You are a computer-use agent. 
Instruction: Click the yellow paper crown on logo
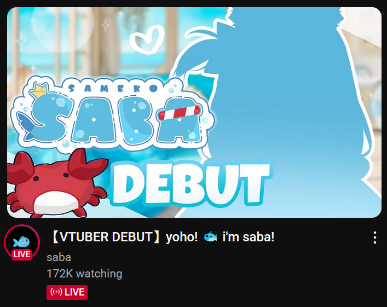pyautogui.click(x=39, y=90)
